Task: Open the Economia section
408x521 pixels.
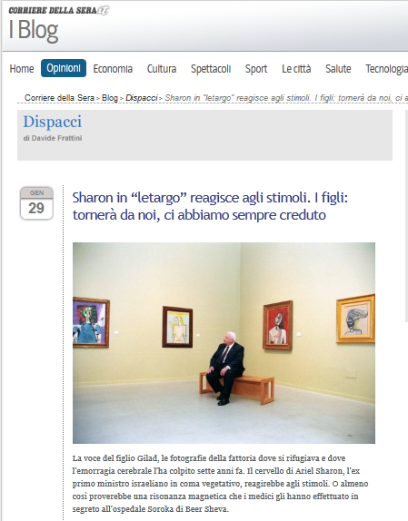Action: [113, 69]
